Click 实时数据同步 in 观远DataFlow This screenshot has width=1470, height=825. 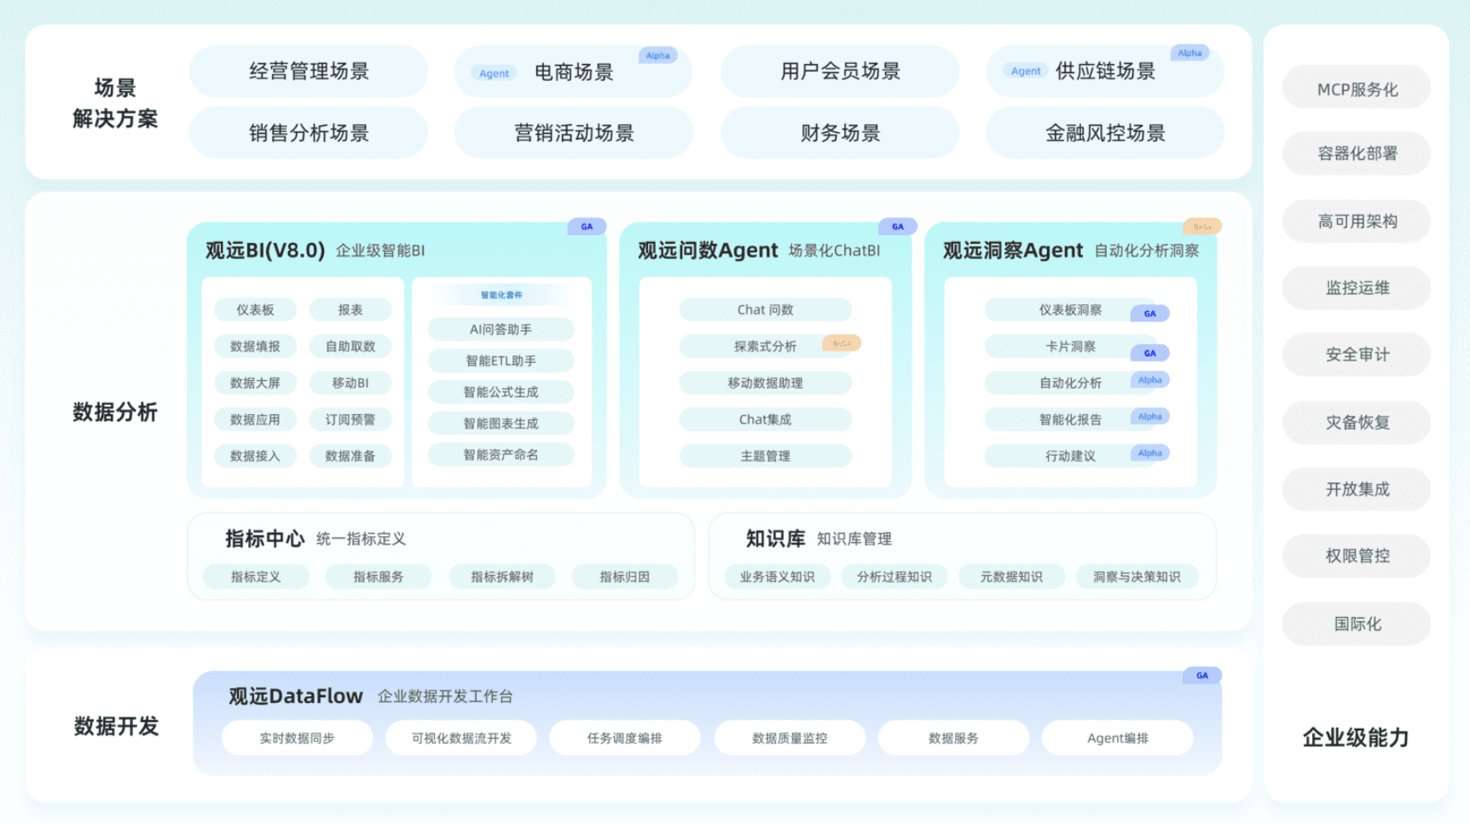click(297, 738)
